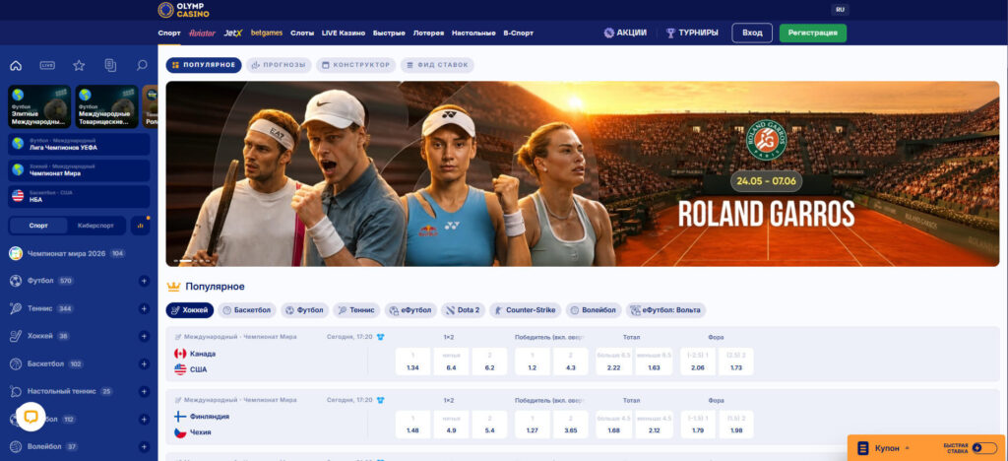Click the Купон receipt icon
The height and width of the screenshot is (461, 1008).
click(x=863, y=448)
